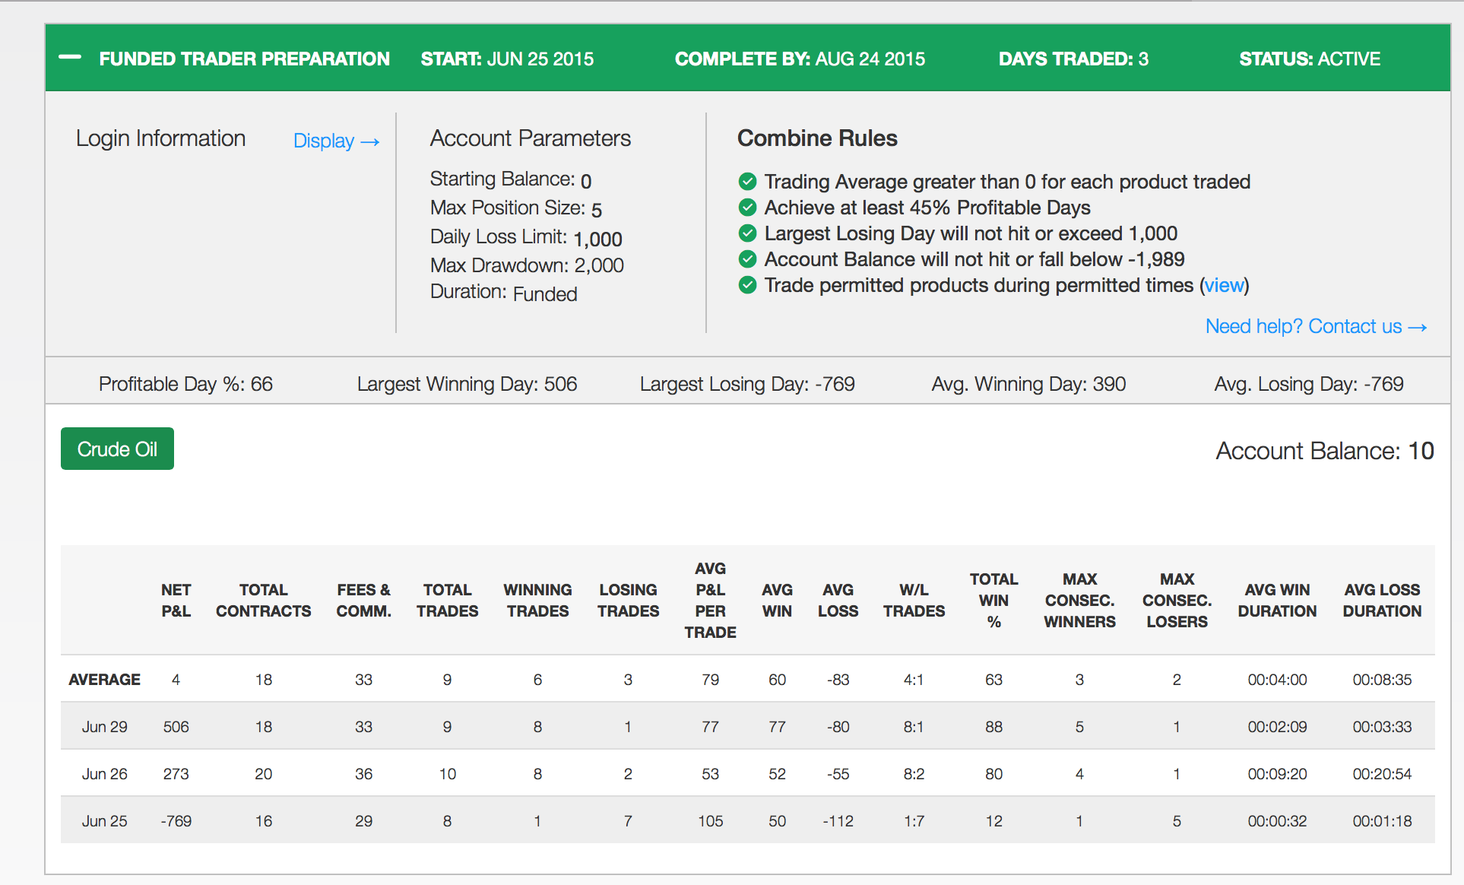
Task: Click COMPLETE BY: AUG 24 2015 text
Action: [800, 59]
